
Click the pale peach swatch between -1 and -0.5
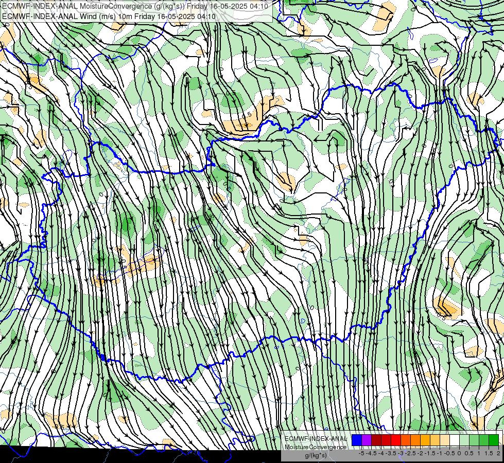point(445,440)
